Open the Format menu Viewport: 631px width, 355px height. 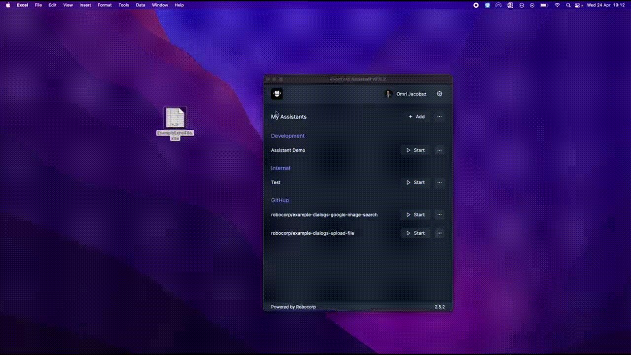pyautogui.click(x=105, y=5)
